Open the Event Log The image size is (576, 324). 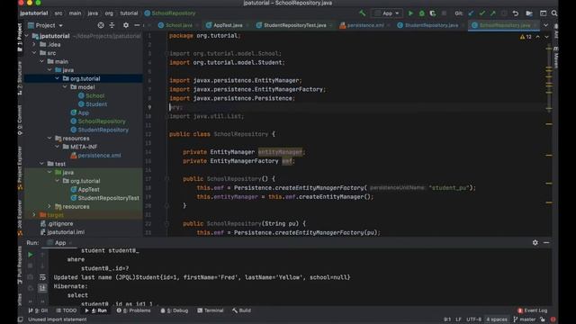532,310
